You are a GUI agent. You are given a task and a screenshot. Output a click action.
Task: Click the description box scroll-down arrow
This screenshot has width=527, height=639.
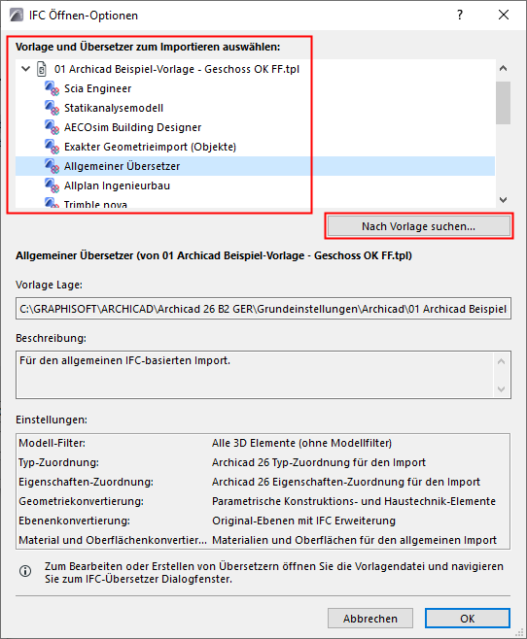click(502, 389)
